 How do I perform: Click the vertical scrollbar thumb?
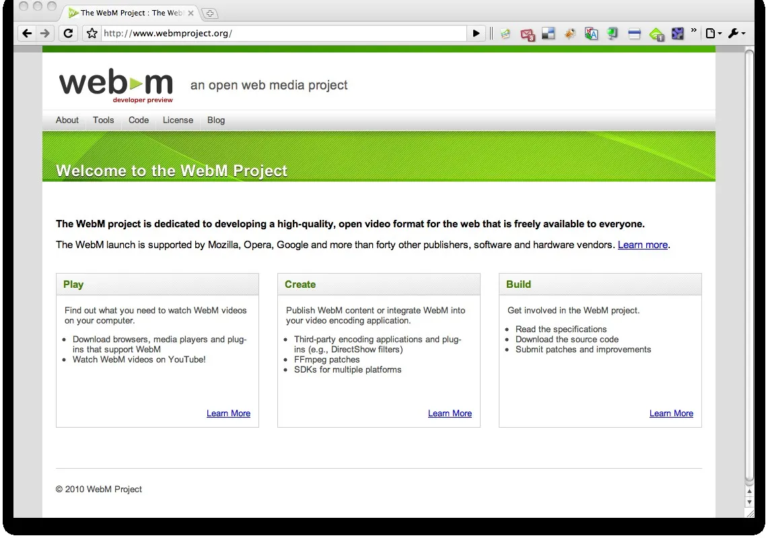coord(749,264)
